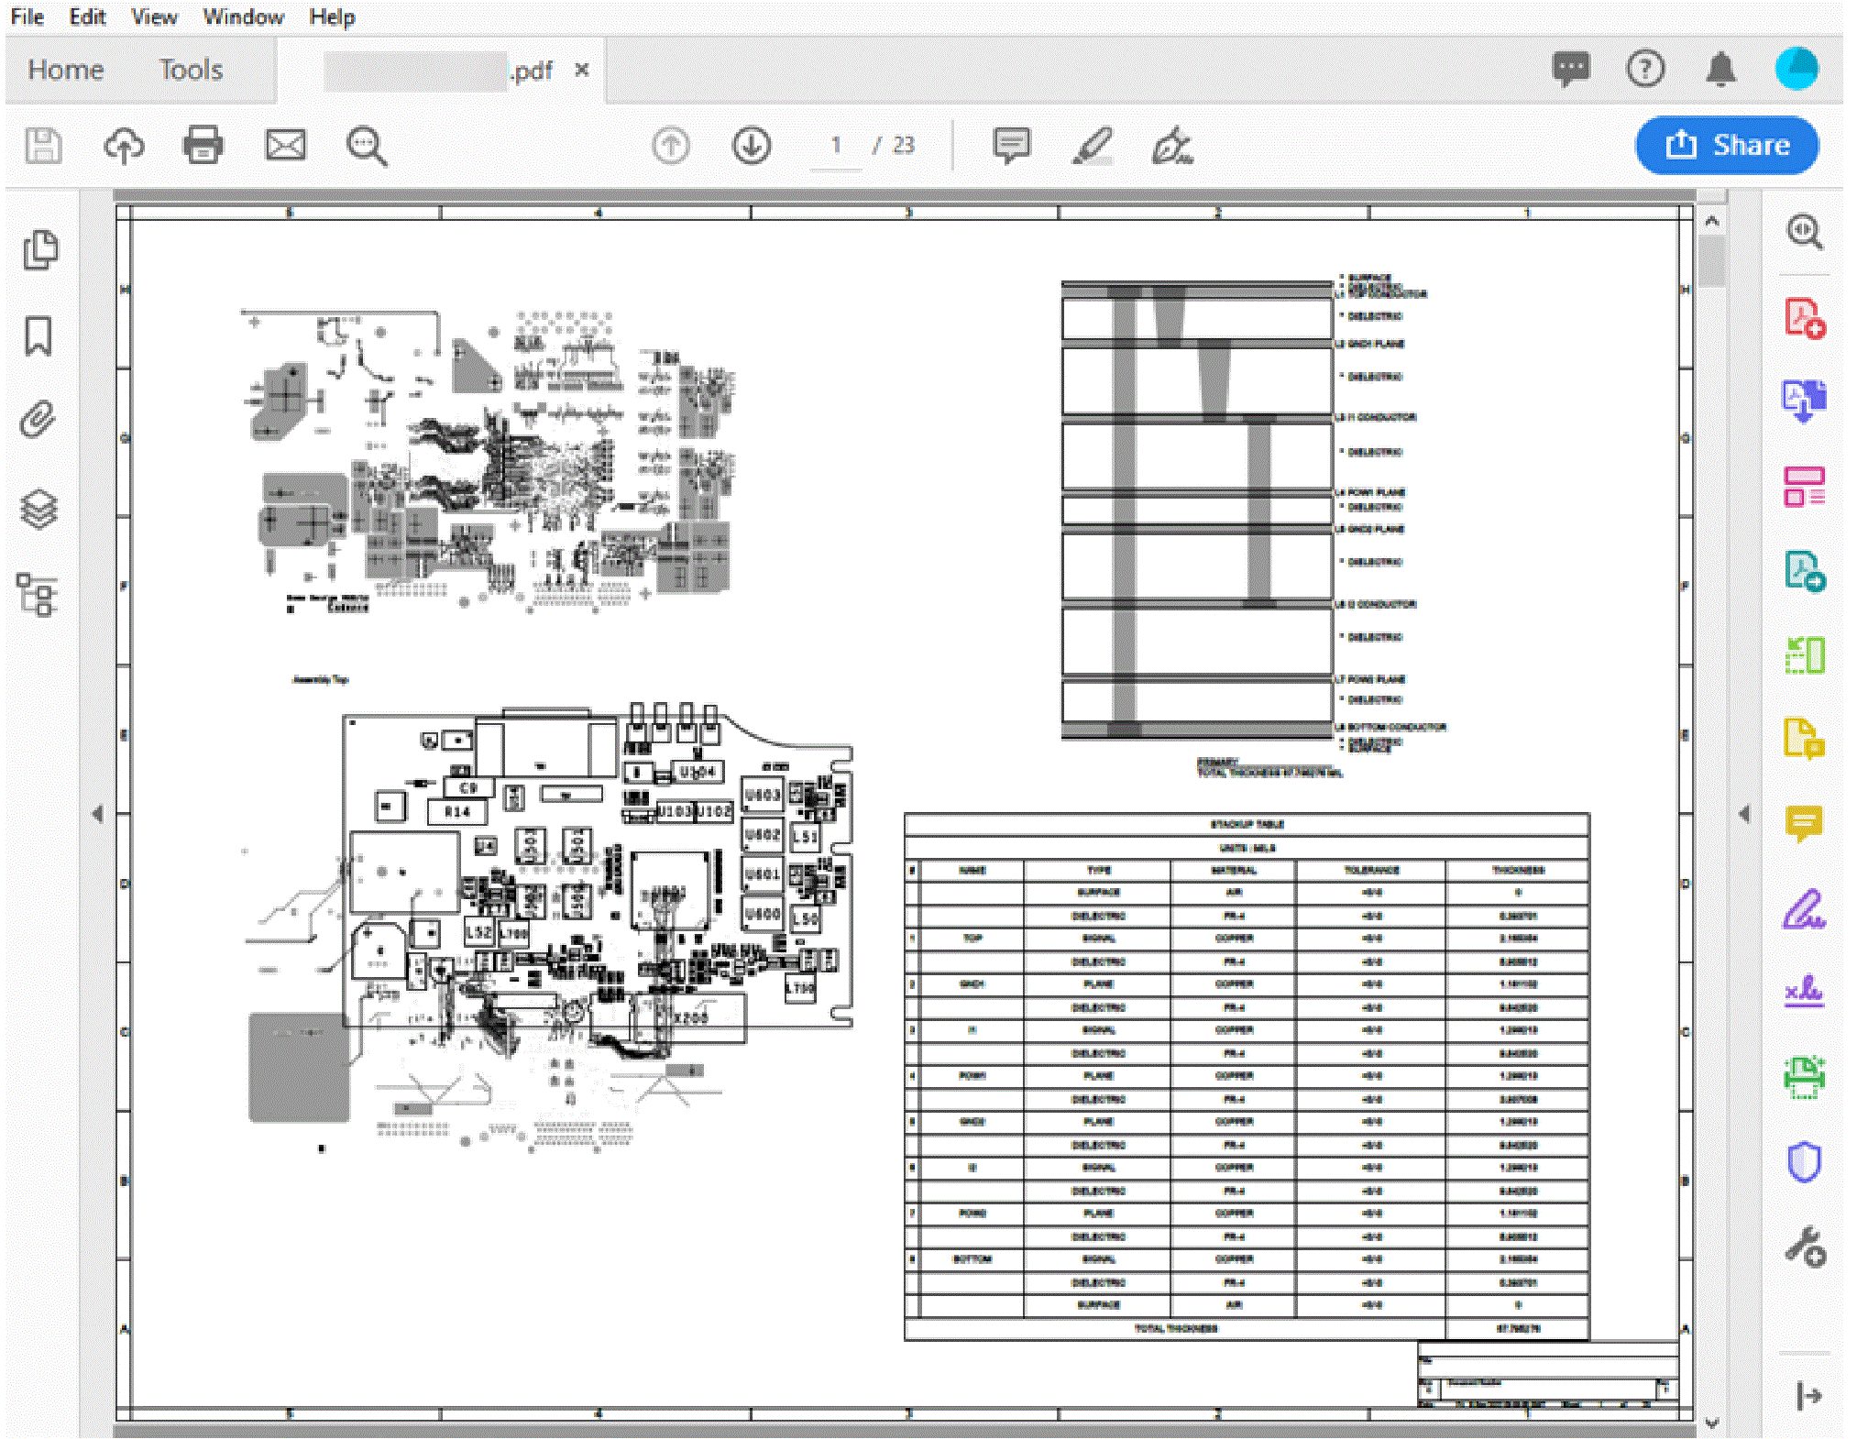Open the notifications bell
Viewport: 1857px width, 1439px height.
coord(1721,69)
